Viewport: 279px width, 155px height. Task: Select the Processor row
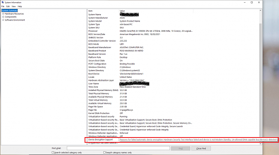click(x=140, y=31)
